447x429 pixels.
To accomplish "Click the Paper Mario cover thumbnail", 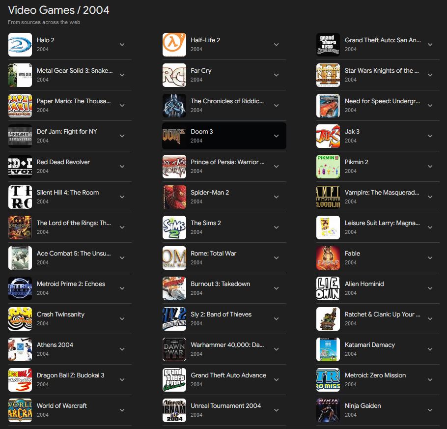I will [x=20, y=106].
